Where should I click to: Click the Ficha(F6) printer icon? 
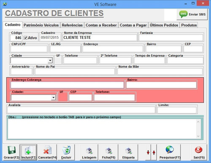click(109, 151)
